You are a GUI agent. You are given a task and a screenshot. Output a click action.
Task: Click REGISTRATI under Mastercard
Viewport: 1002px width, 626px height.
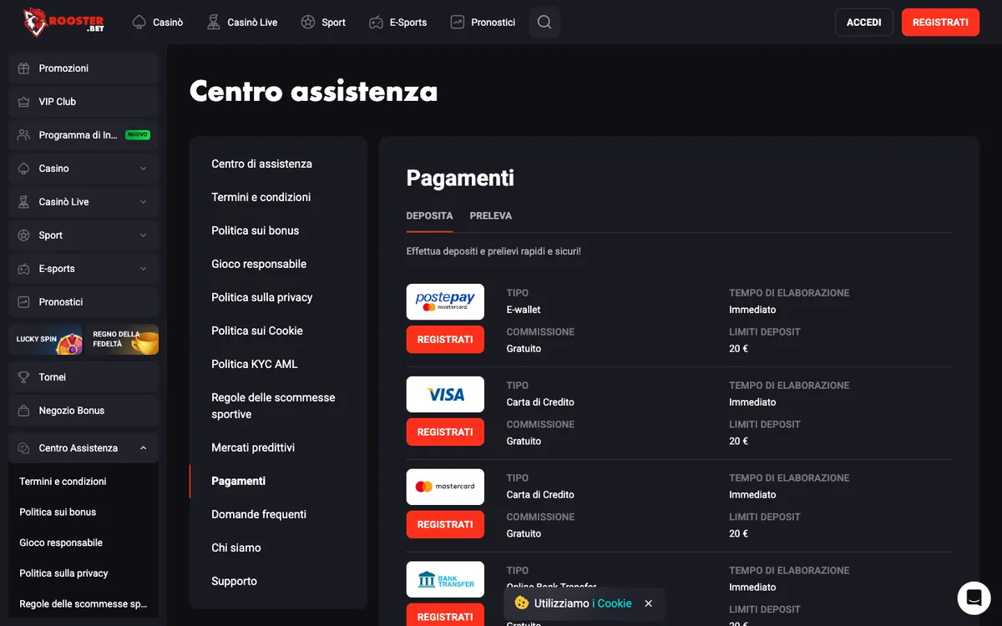(x=445, y=525)
